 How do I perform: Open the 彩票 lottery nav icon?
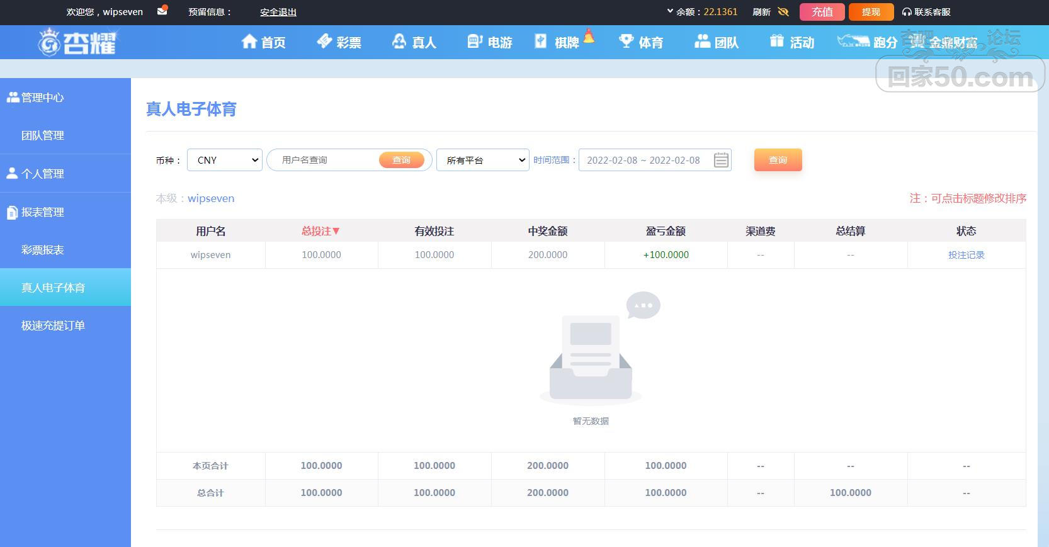point(324,42)
